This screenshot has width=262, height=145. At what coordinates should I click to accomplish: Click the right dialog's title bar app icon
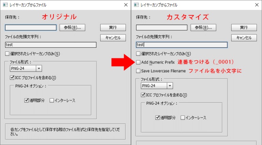click(x=136, y=5)
